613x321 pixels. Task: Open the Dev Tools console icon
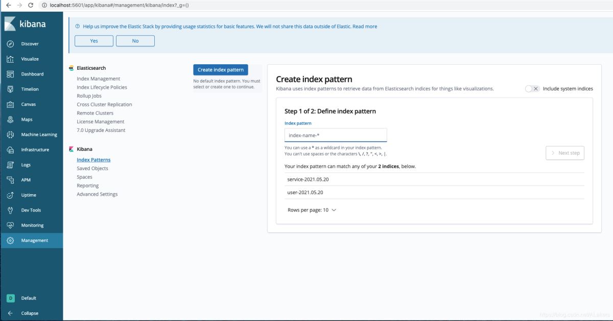pyautogui.click(x=11, y=209)
